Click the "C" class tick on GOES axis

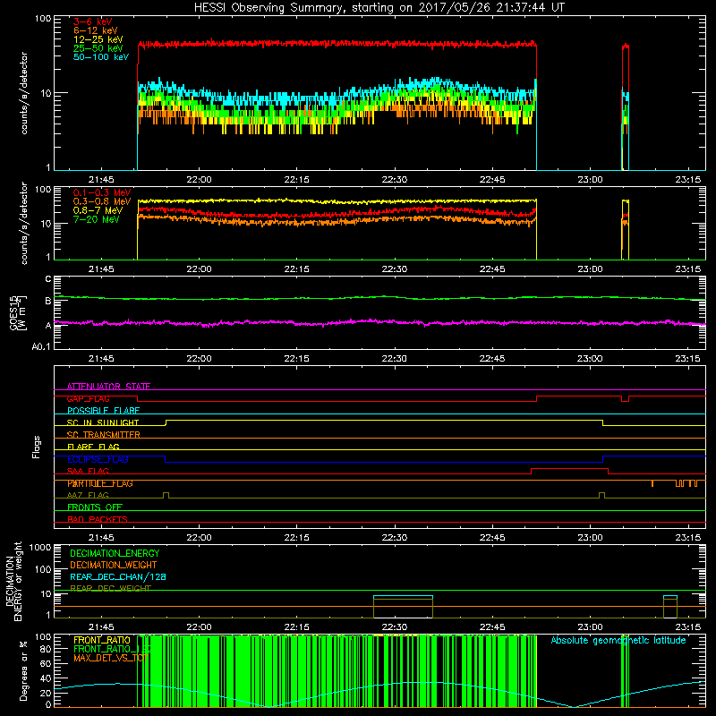coord(48,278)
